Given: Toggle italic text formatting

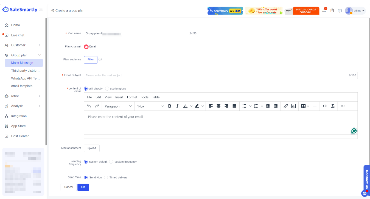Looking at the screenshot, I should point(177,106).
